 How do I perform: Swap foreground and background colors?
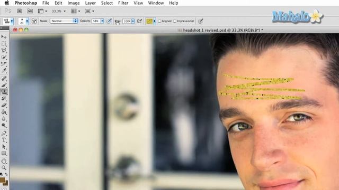point(6,174)
